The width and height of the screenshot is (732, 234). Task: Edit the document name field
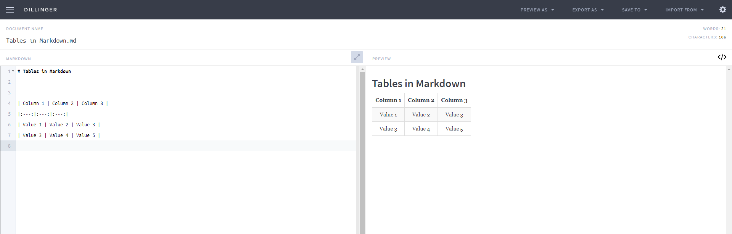[41, 41]
